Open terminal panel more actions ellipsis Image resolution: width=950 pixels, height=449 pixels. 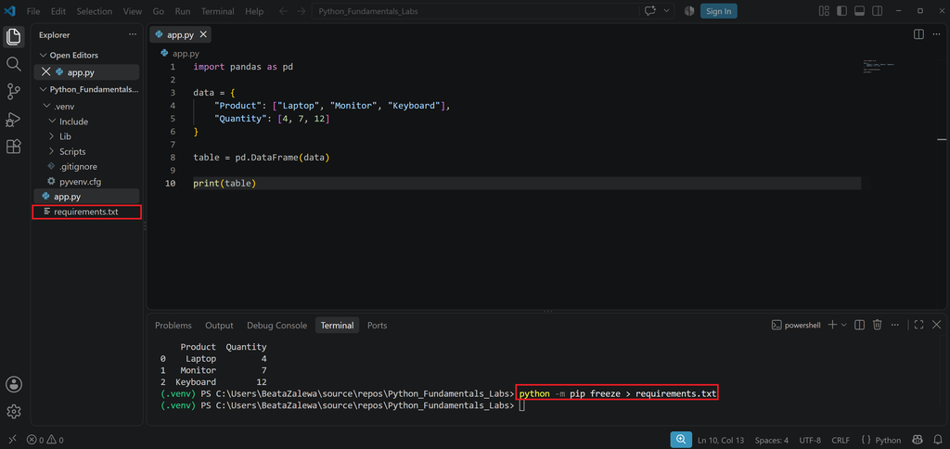tap(895, 325)
